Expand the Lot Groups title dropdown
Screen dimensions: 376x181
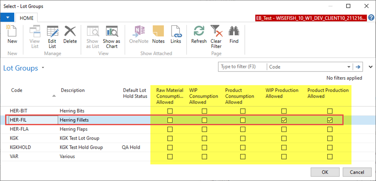(43, 68)
